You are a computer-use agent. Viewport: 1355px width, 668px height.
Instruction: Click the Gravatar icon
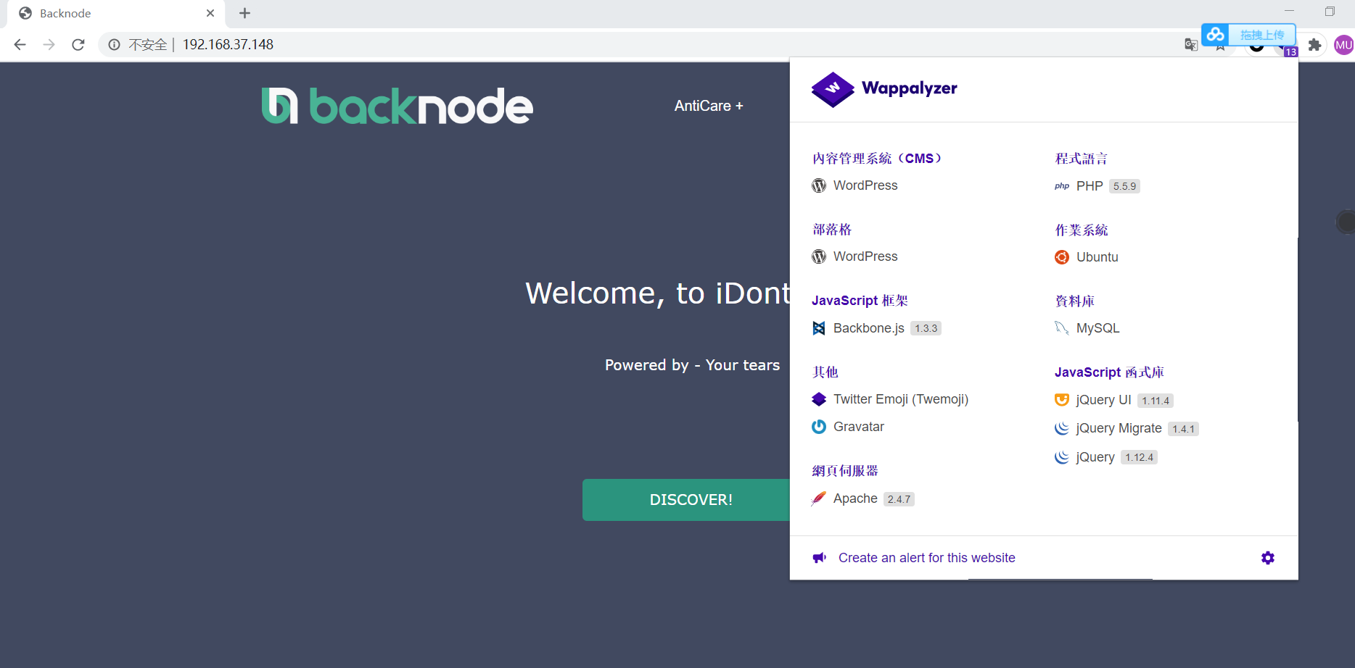819,427
